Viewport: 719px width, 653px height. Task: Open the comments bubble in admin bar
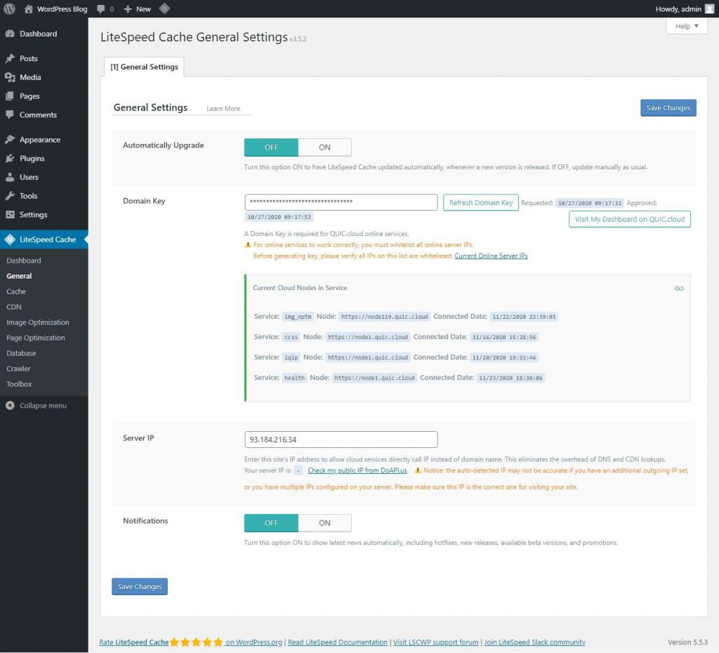(x=101, y=9)
